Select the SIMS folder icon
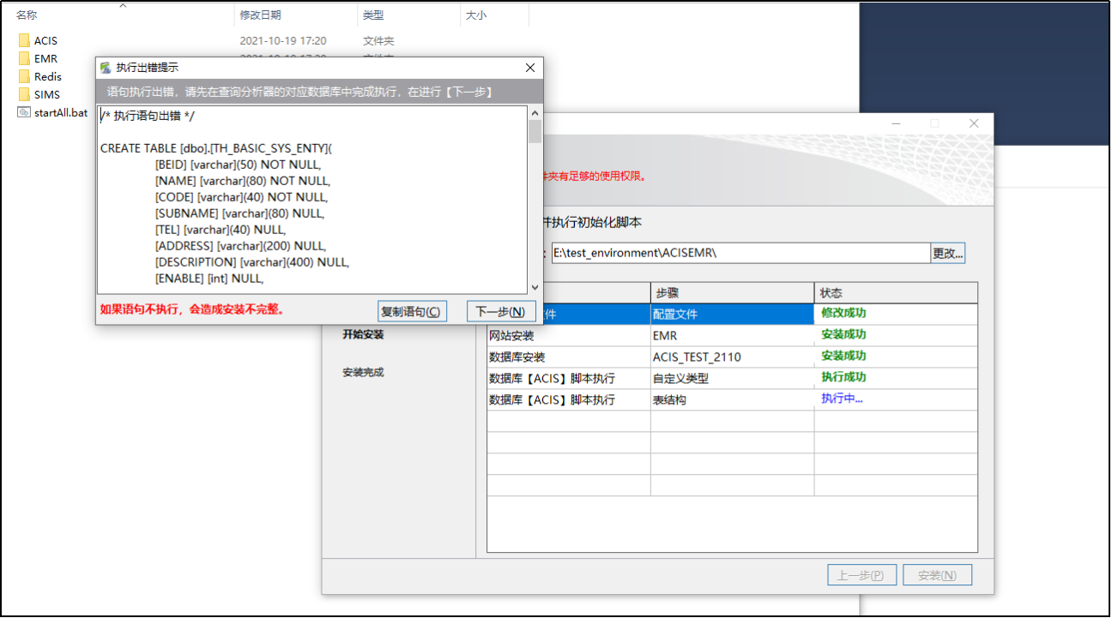Viewport: 1112px width, 618px height. pyautogui.click(x=24, y=94)
